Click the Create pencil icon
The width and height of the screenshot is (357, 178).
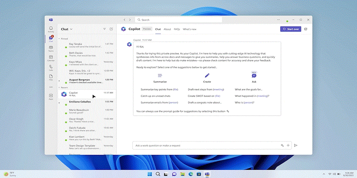click(207, 75)
